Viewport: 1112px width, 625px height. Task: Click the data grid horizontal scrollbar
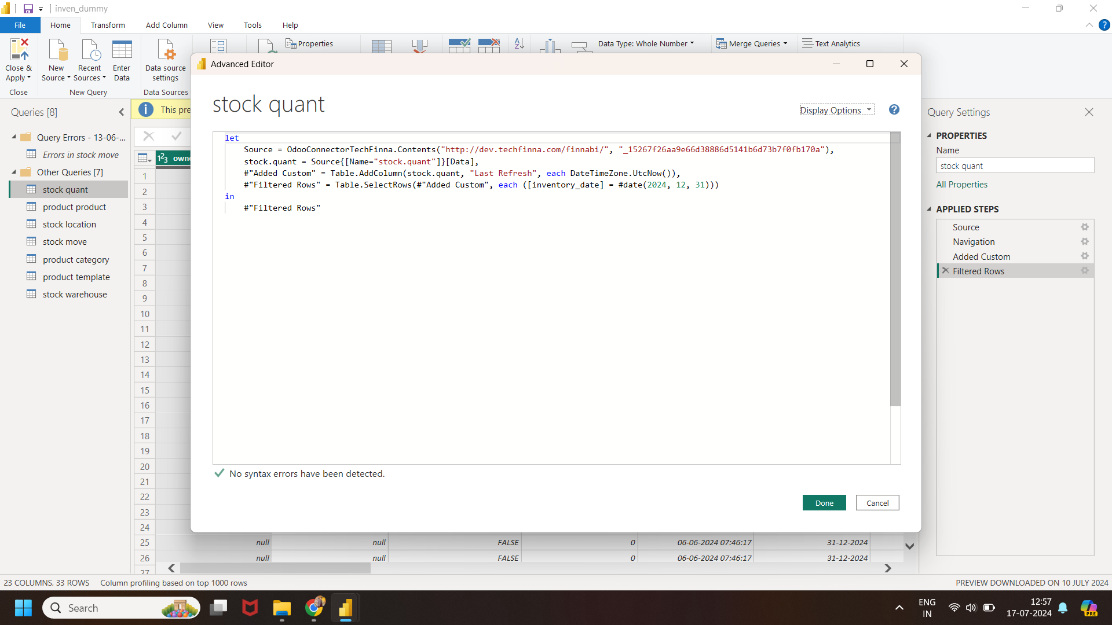click(275, 568)
